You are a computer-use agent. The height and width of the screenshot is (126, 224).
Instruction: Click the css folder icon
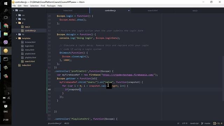(20, 15)
